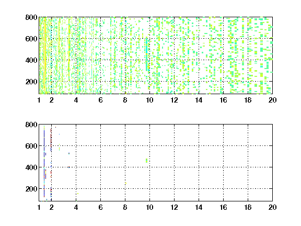Click the tiny dot near the top at x=2.3 in bottom plot
Screen dimensions: 301x226
[56, 127]
